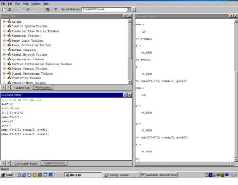
Task: Click the right tab-scroll arrow beside Command History tab
Action: pos(9,163)
